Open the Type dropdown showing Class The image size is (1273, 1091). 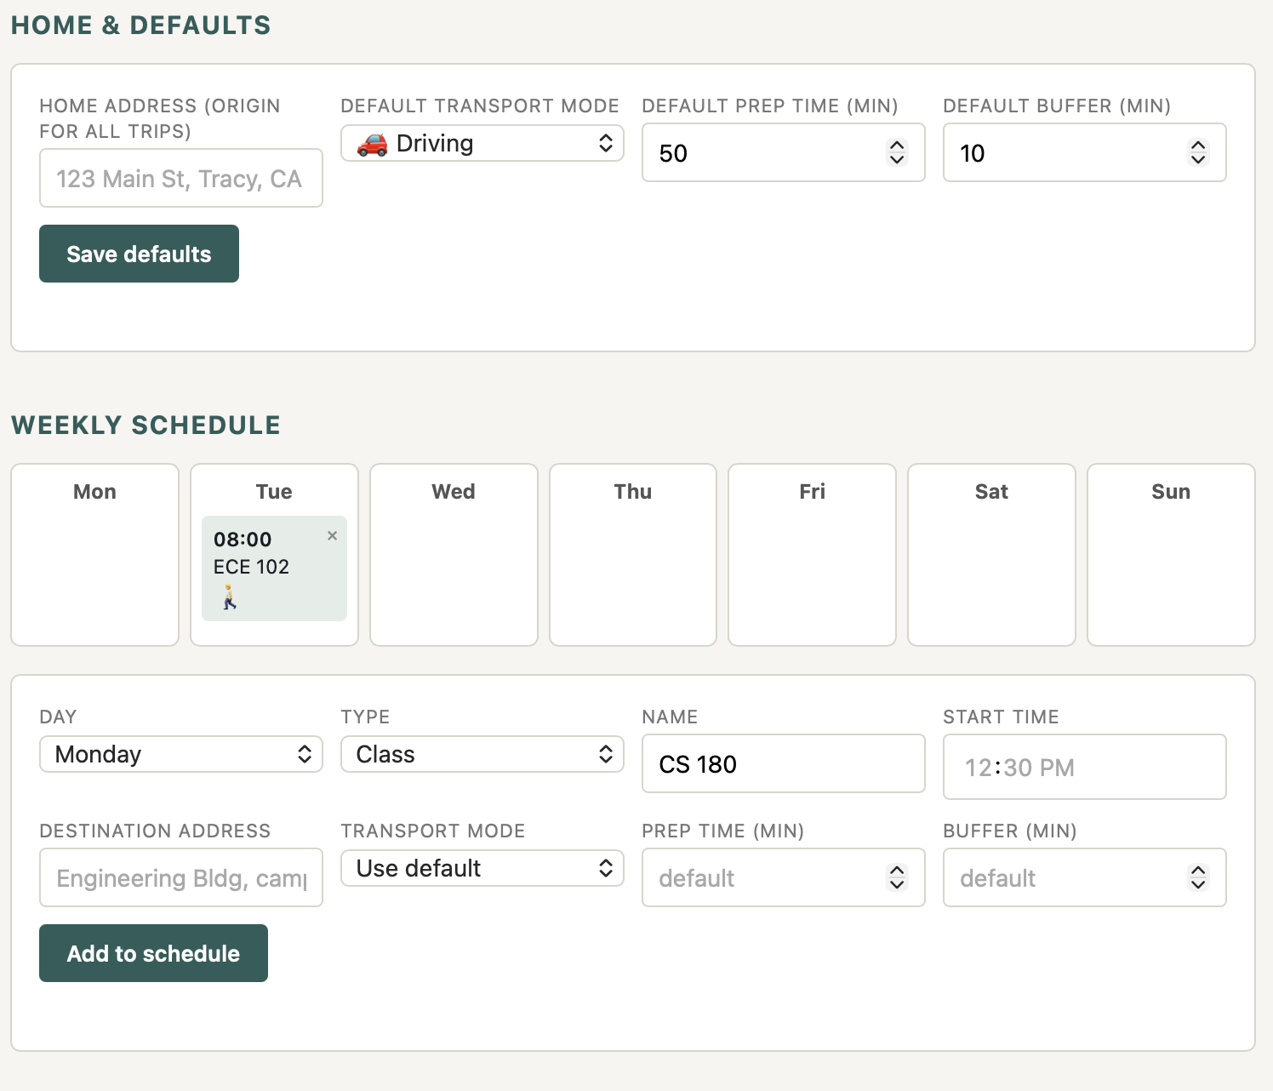point(482,754)
